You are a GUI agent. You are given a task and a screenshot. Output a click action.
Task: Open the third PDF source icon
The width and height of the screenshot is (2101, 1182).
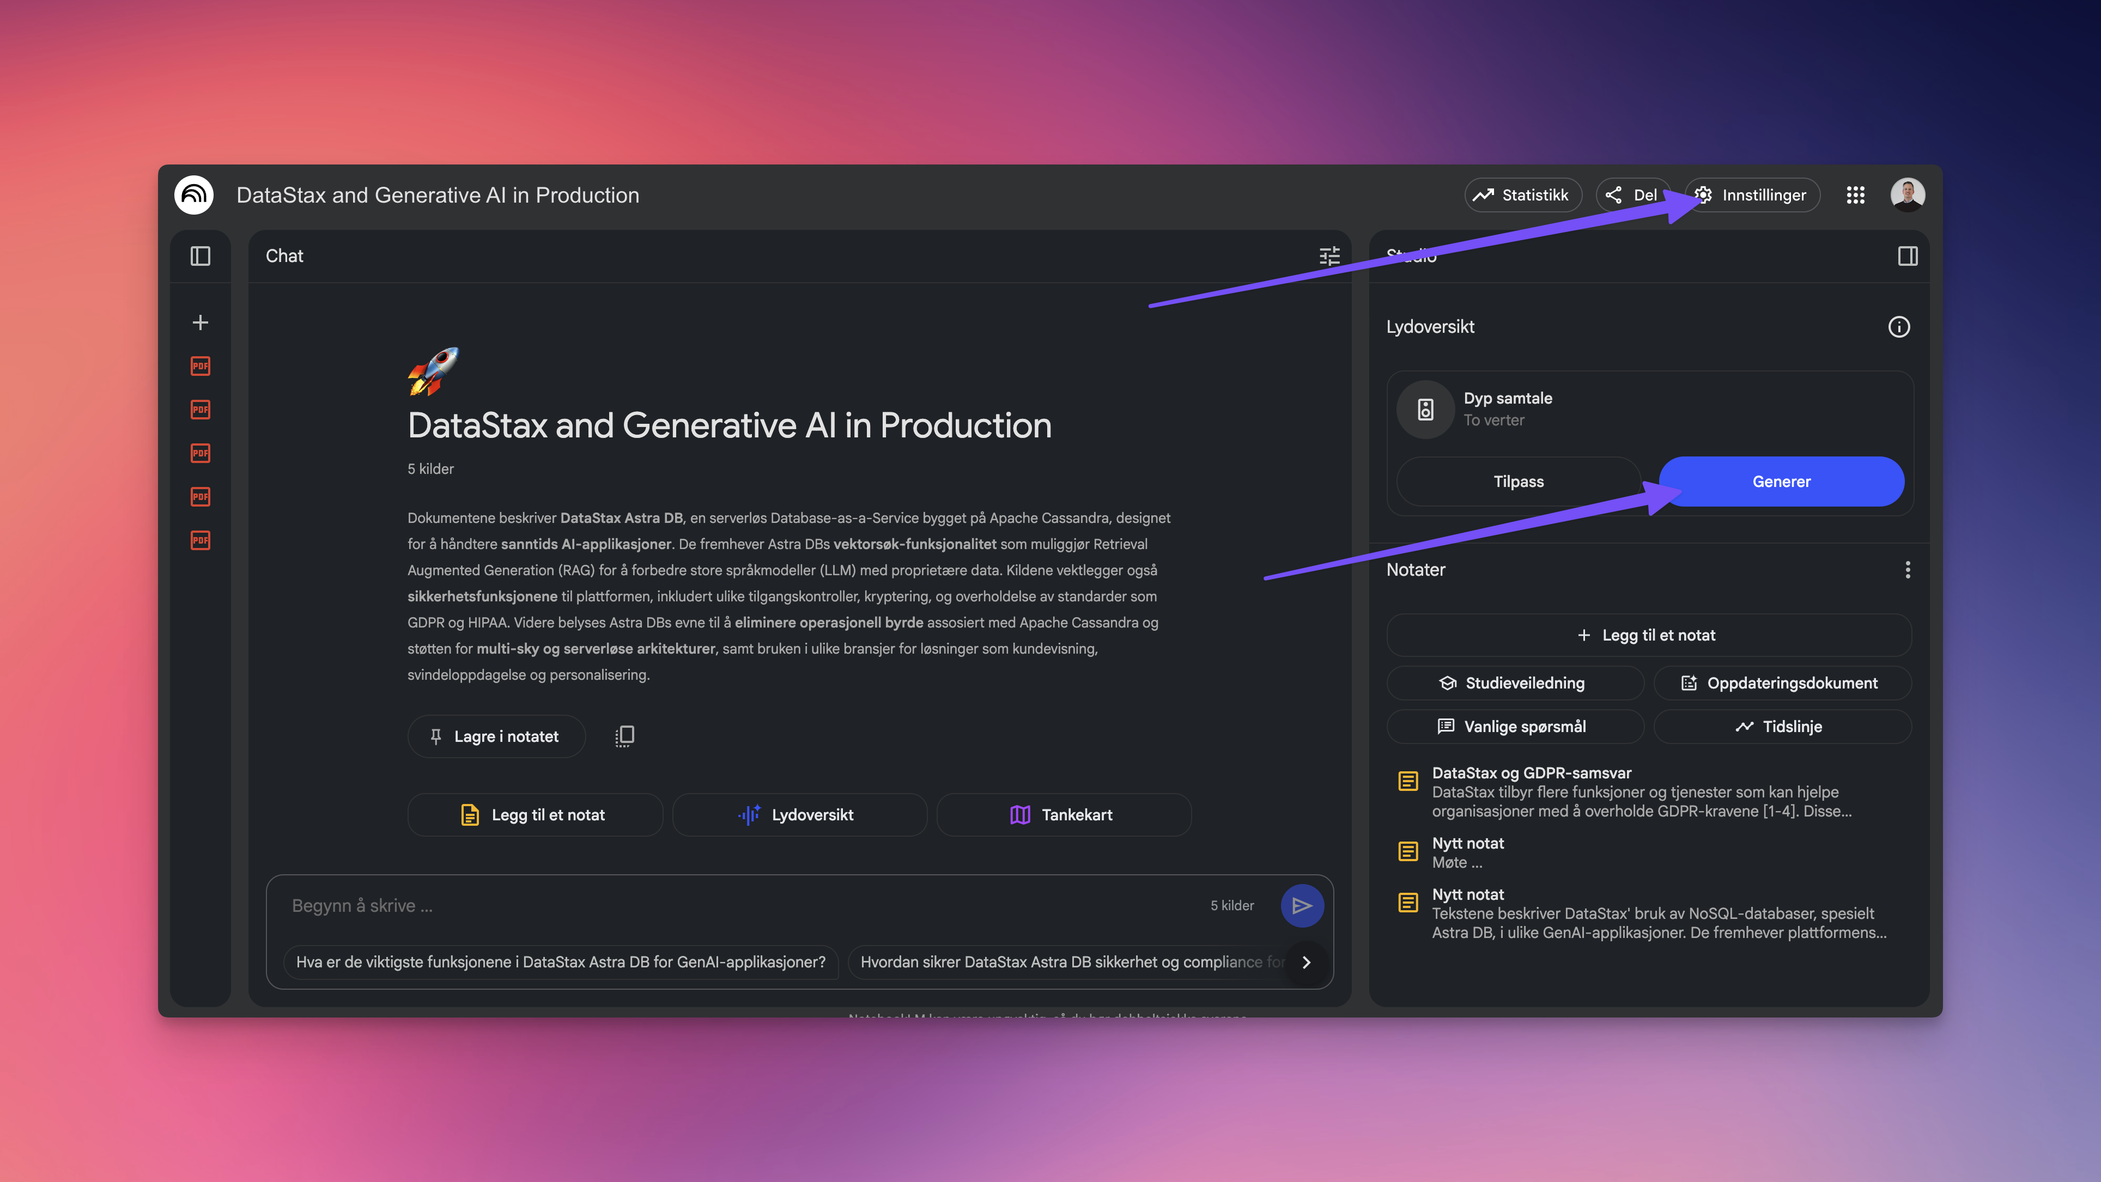(x=201, y=453)
